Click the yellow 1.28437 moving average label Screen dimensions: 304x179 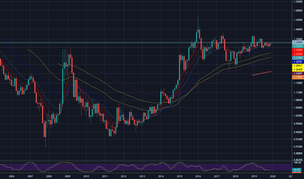click(x=297, y=66)
